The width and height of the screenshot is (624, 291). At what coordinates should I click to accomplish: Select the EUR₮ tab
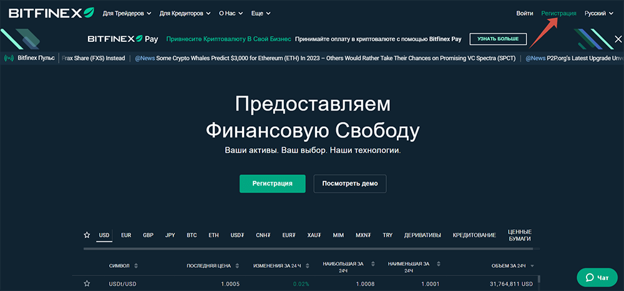[x=289, y=235]
